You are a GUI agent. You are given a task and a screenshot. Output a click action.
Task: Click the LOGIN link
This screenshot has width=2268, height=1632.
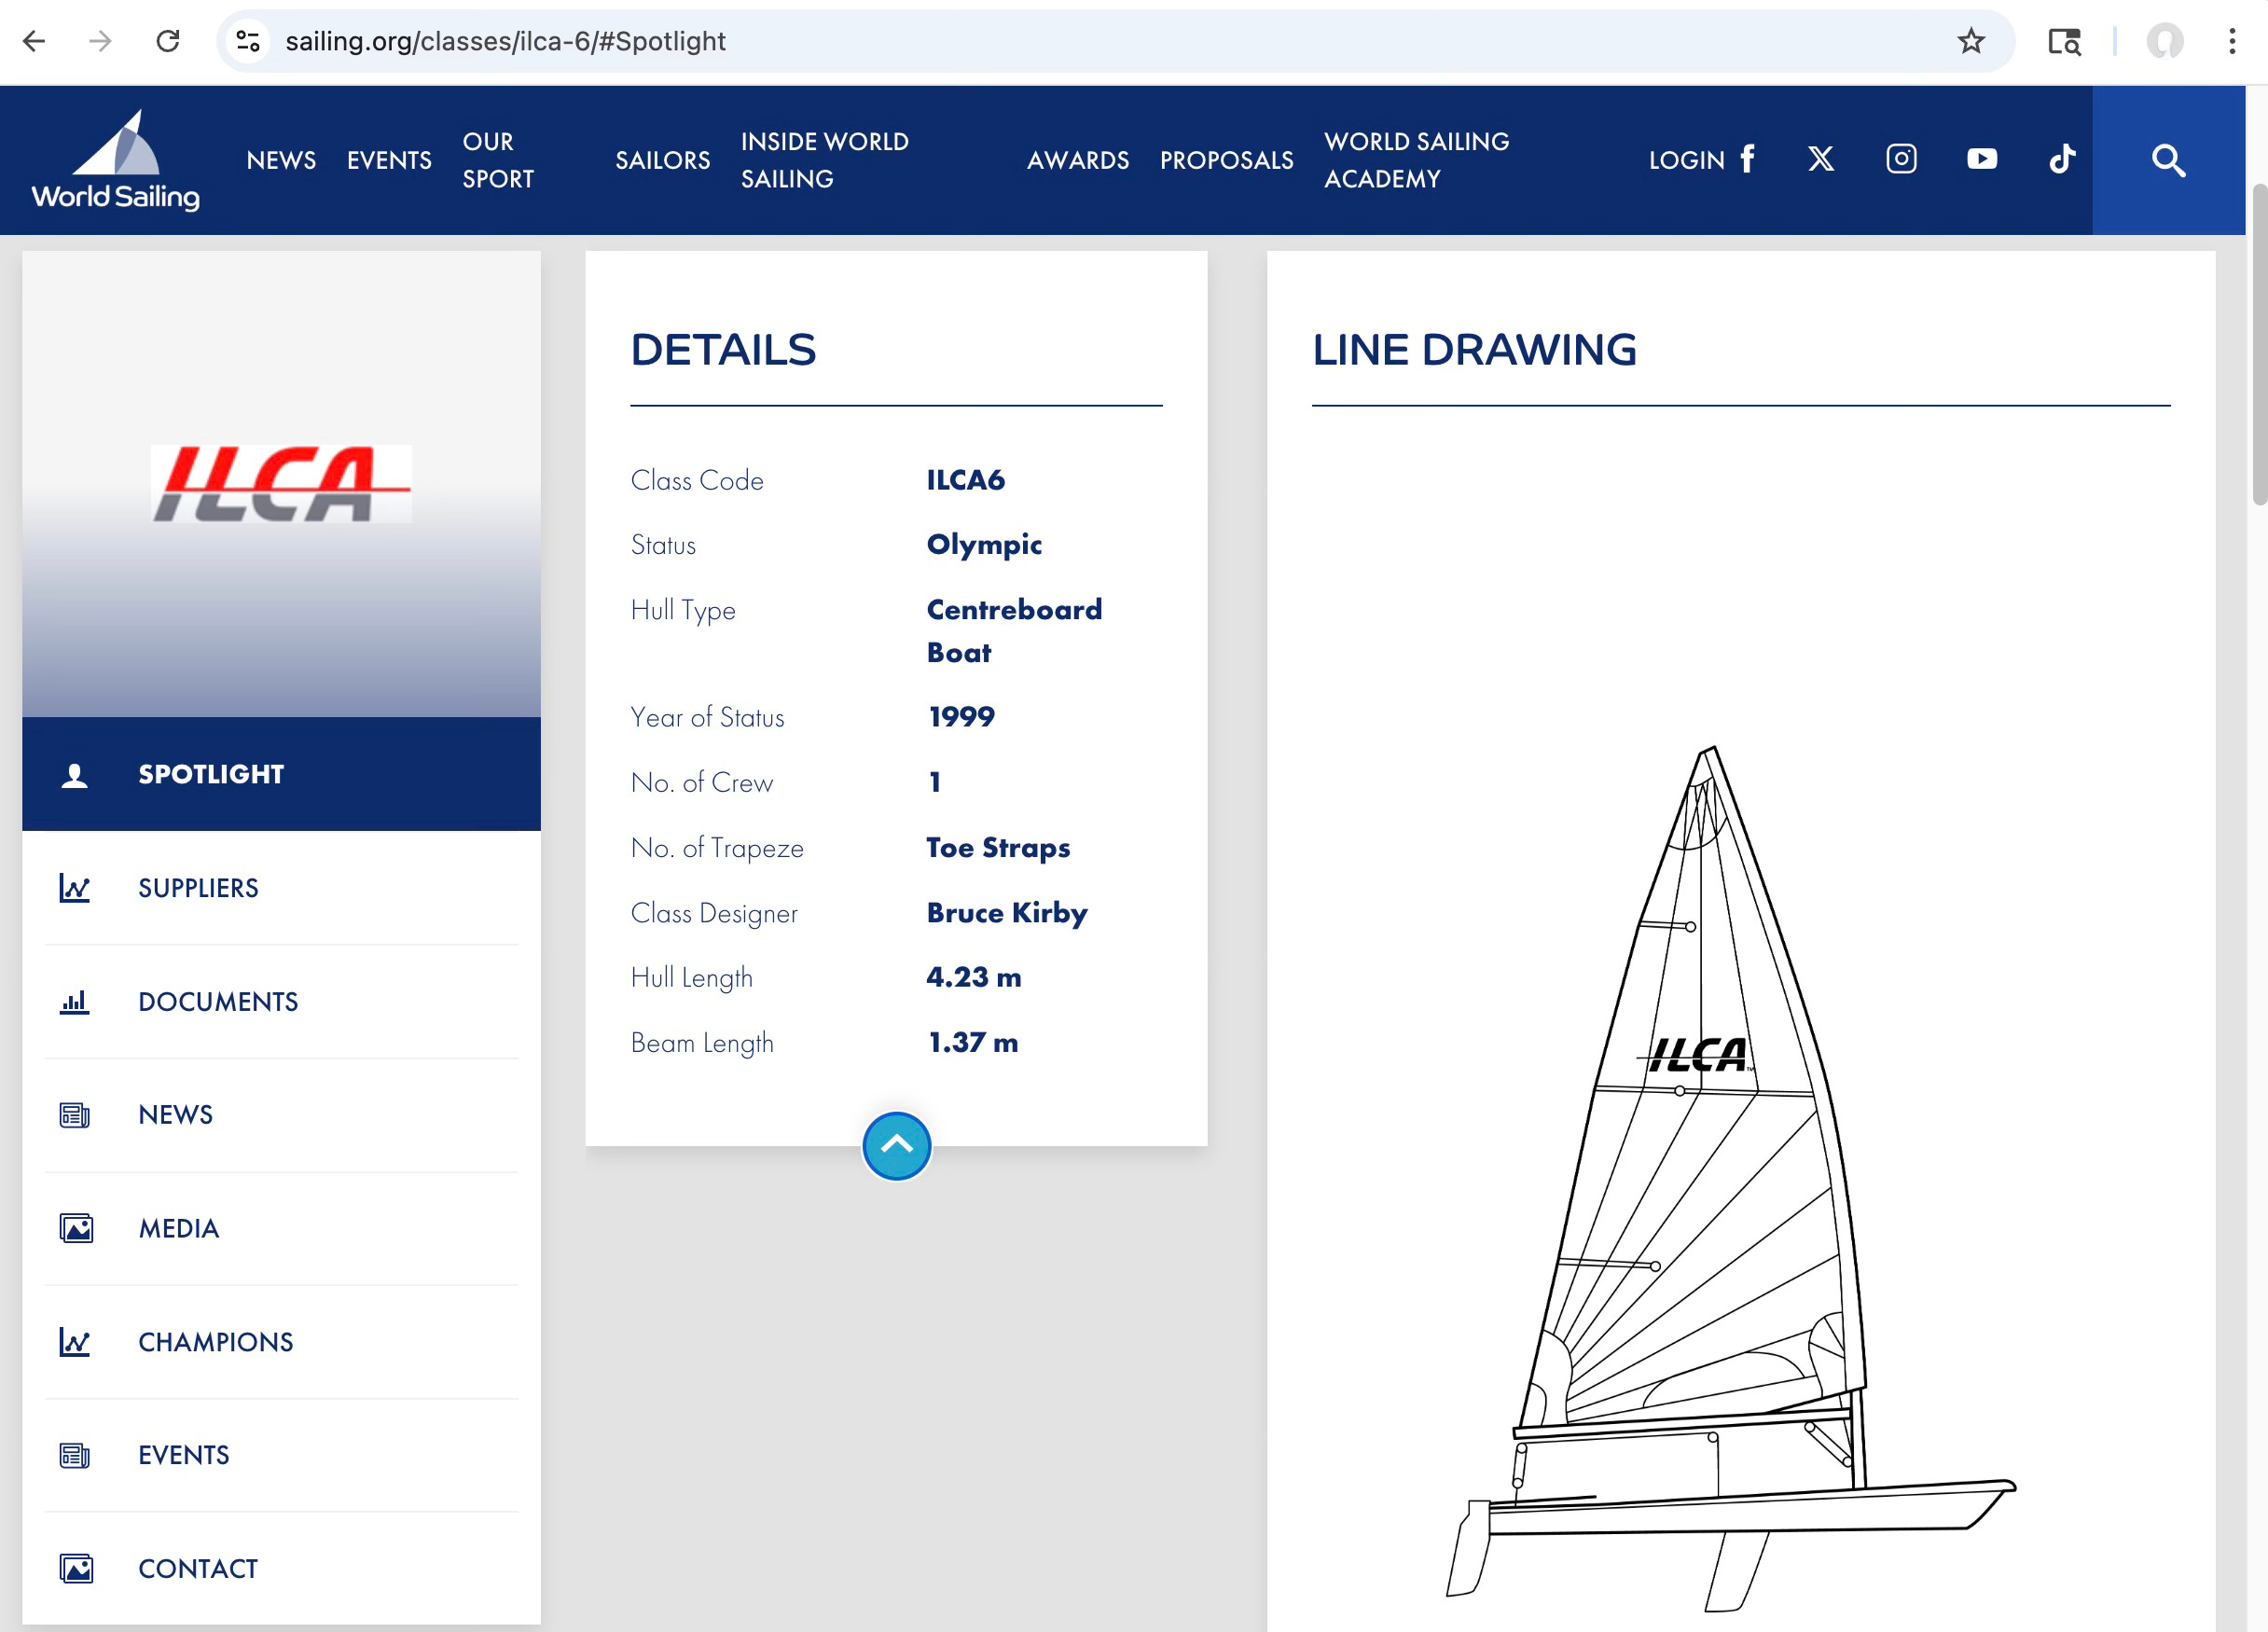coord(1686,160)
